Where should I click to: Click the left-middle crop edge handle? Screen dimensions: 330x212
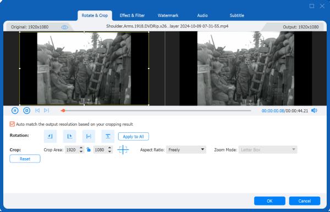click(20, 69)
